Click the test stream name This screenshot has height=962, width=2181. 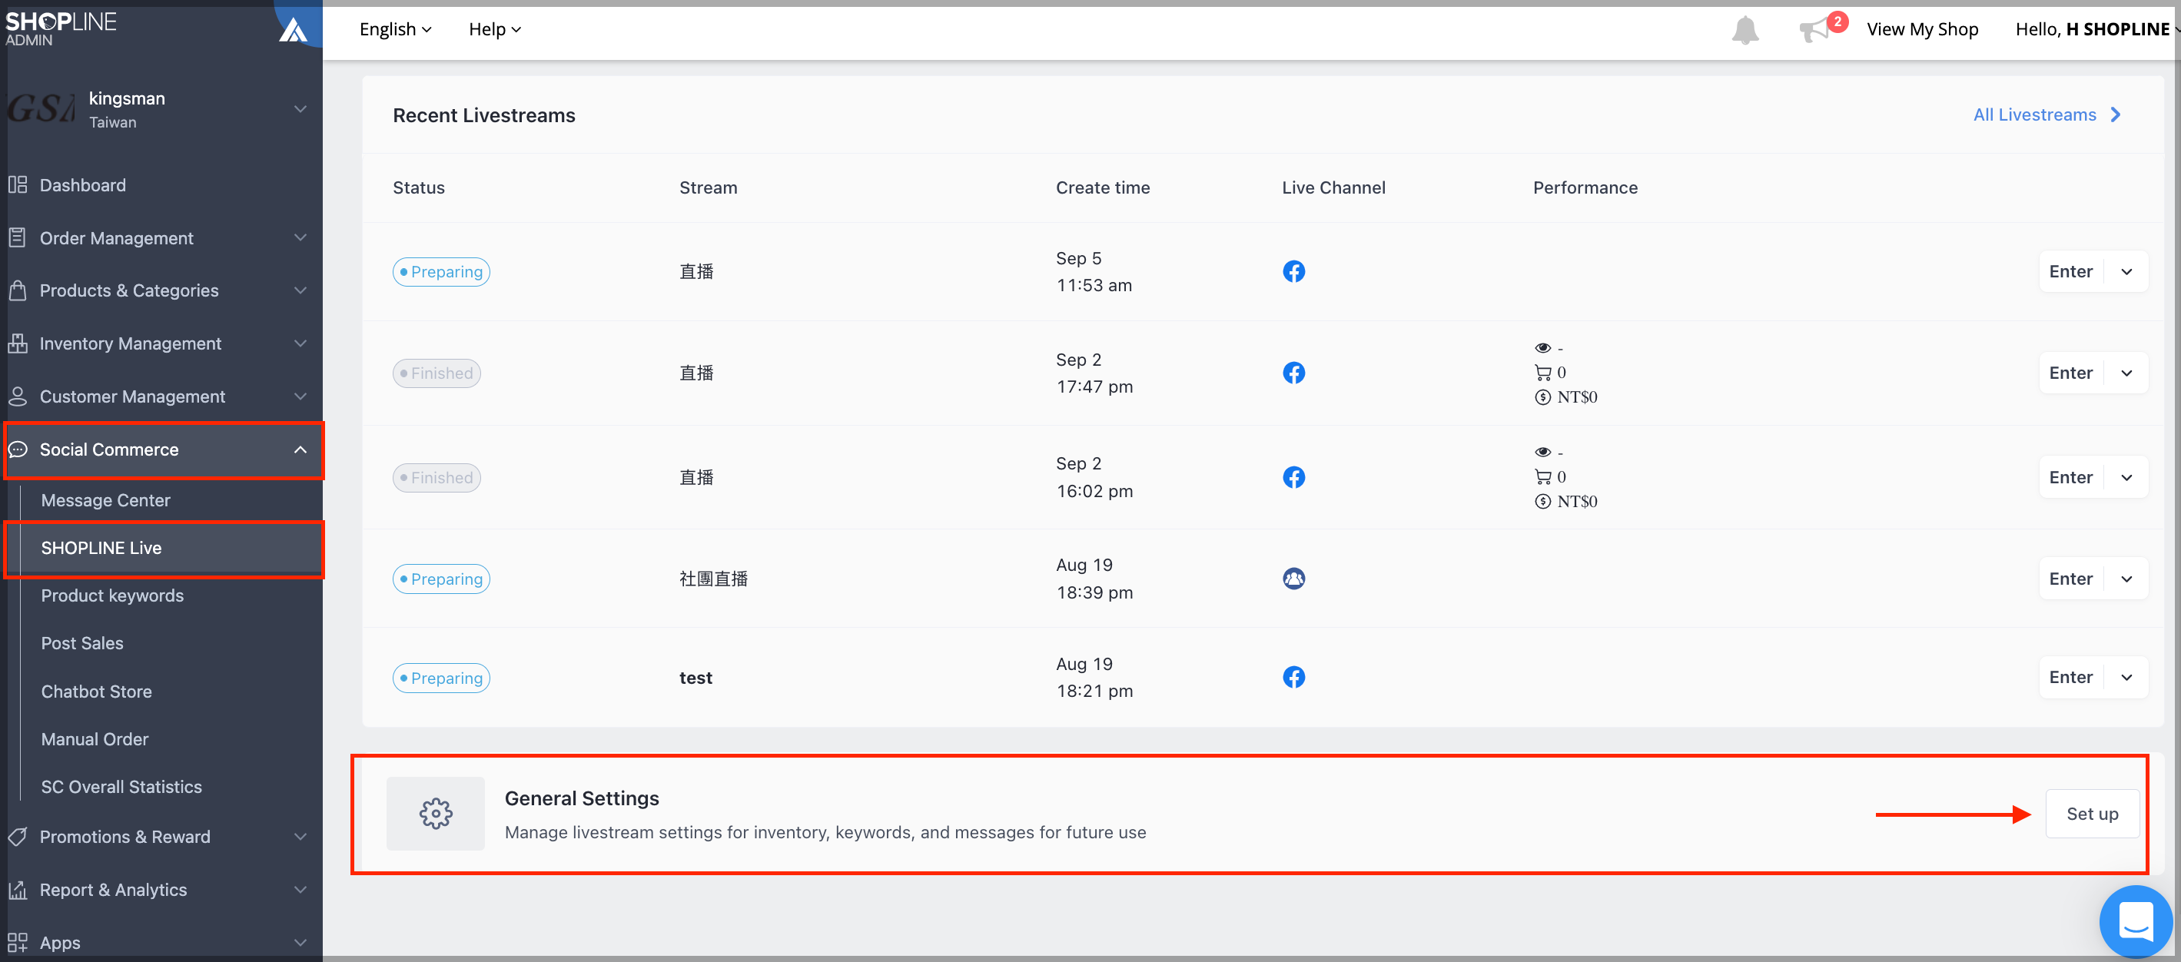tap(695, 678)
